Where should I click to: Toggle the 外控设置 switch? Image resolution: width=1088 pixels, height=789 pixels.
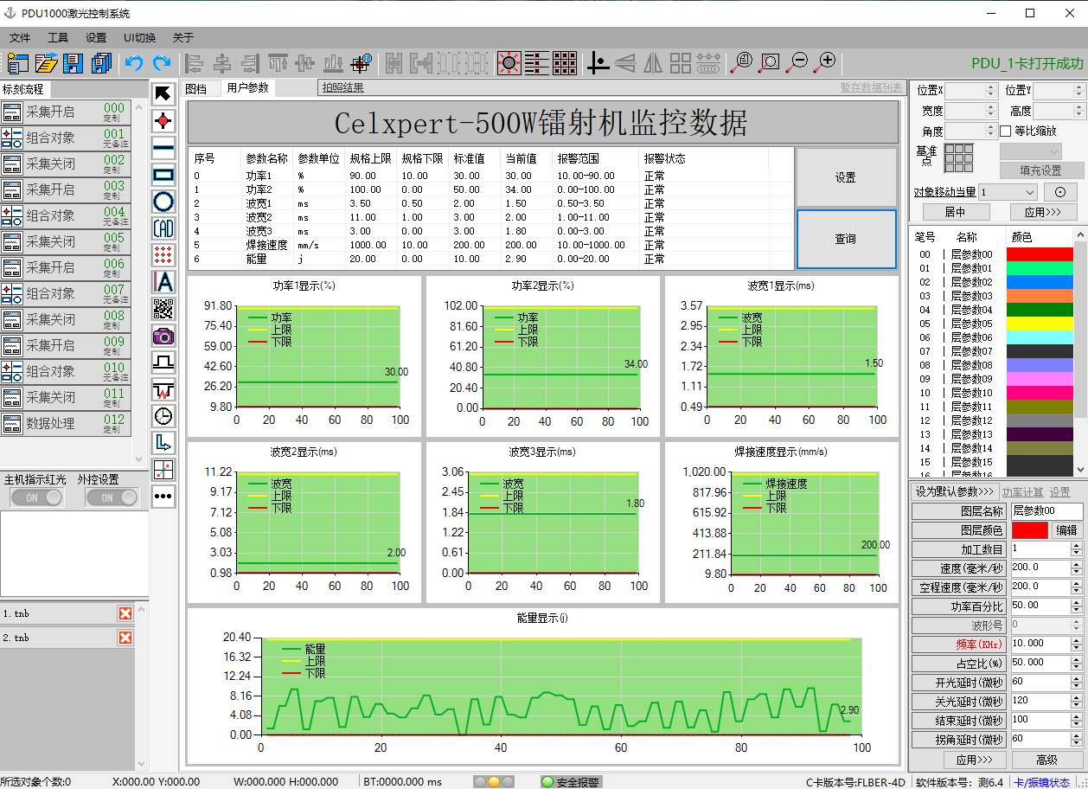pyautogui.click(x=112, y=497)
